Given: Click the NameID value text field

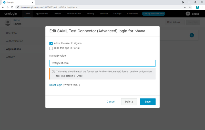Looking at the screenshot, I should coord(102,63).
